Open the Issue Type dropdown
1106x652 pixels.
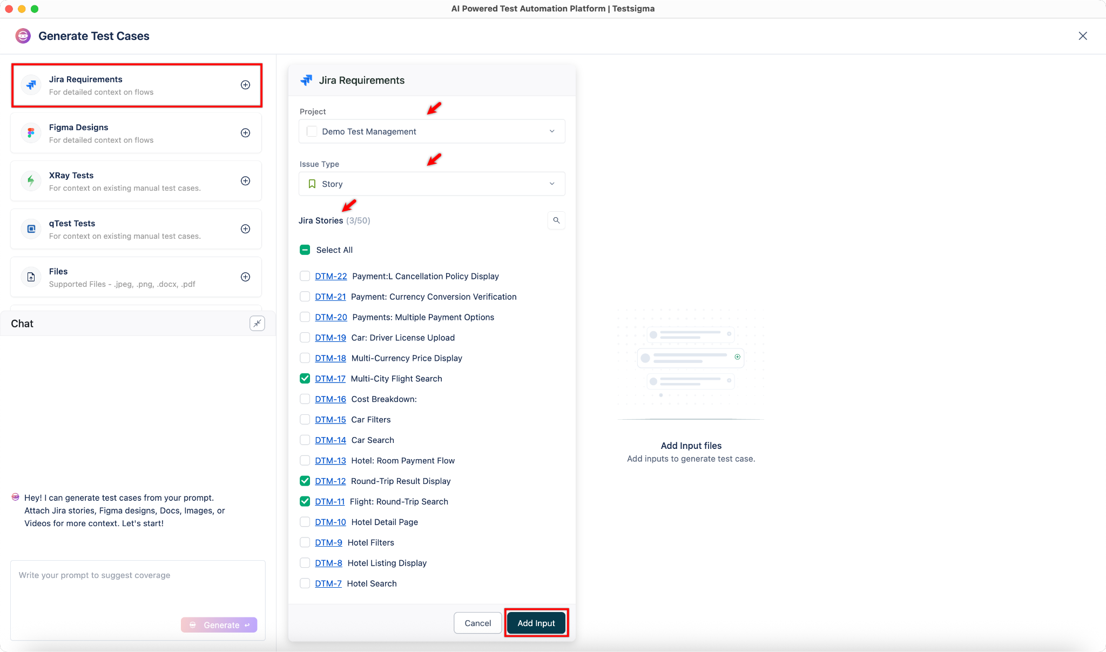pyautogui.click(x=432, y=184)
